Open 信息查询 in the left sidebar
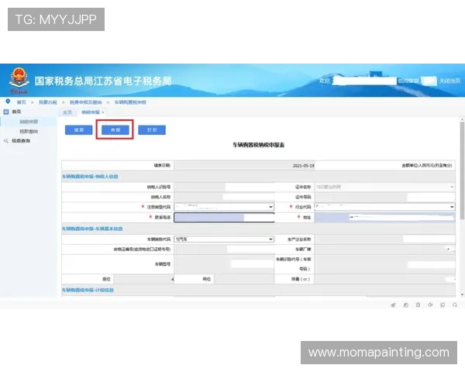 (x=21, y=141)
